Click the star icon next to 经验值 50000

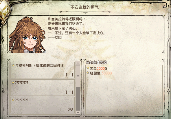[88, 72]
